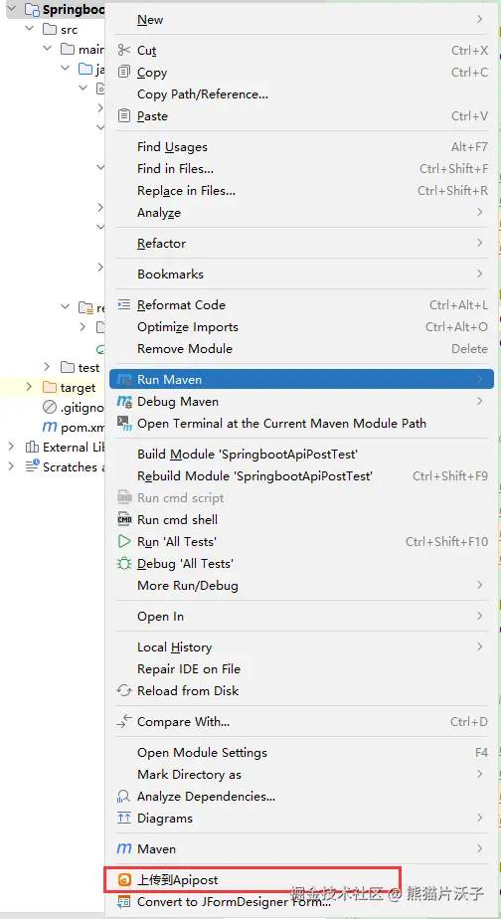Click the scissors Cut icon

(123, 51)
